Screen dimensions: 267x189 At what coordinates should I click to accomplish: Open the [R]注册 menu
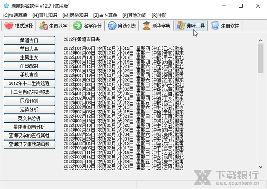point(159,15)
